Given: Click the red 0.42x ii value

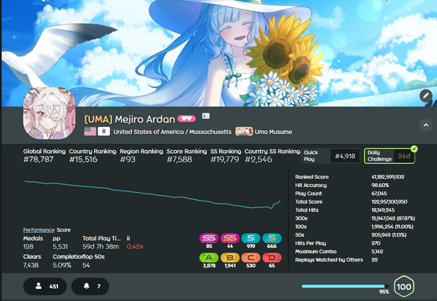Looking at the screenshot, I should coord(135,246).
